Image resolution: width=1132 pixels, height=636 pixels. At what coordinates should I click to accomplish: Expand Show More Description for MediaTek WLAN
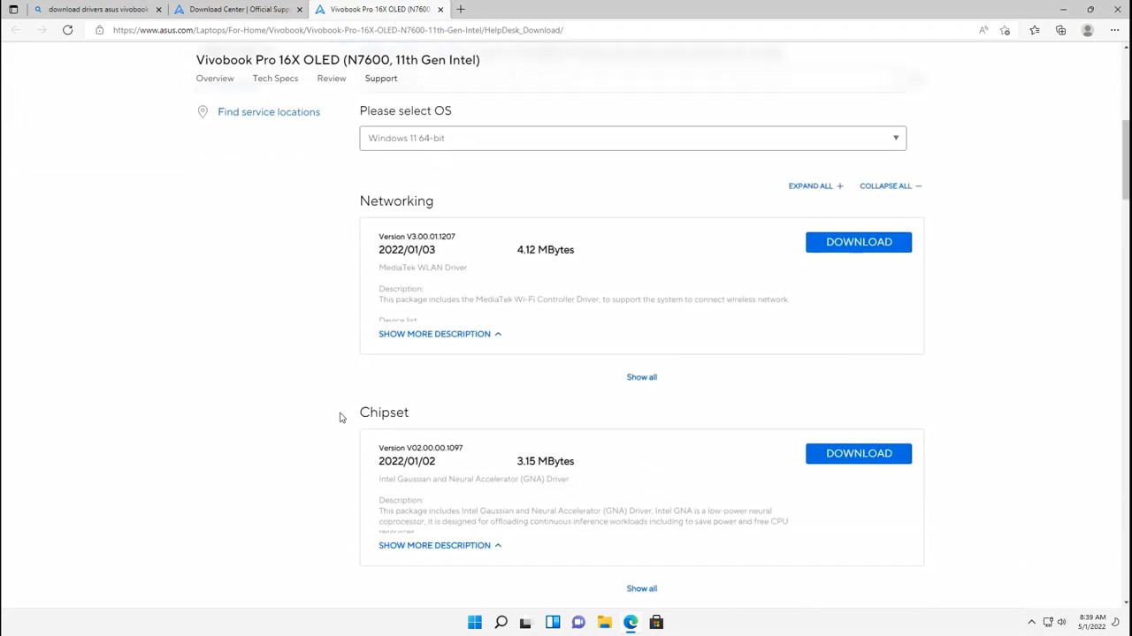440,334
